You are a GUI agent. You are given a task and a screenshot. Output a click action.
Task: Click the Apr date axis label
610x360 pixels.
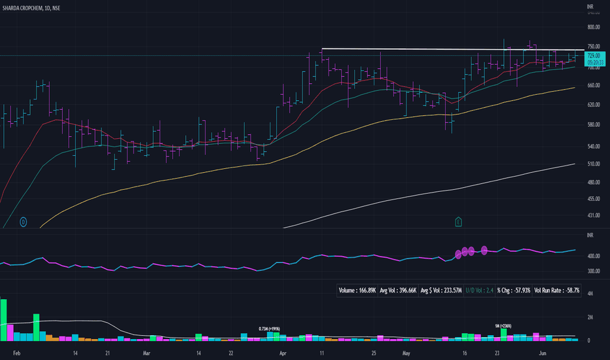[283, 353]
